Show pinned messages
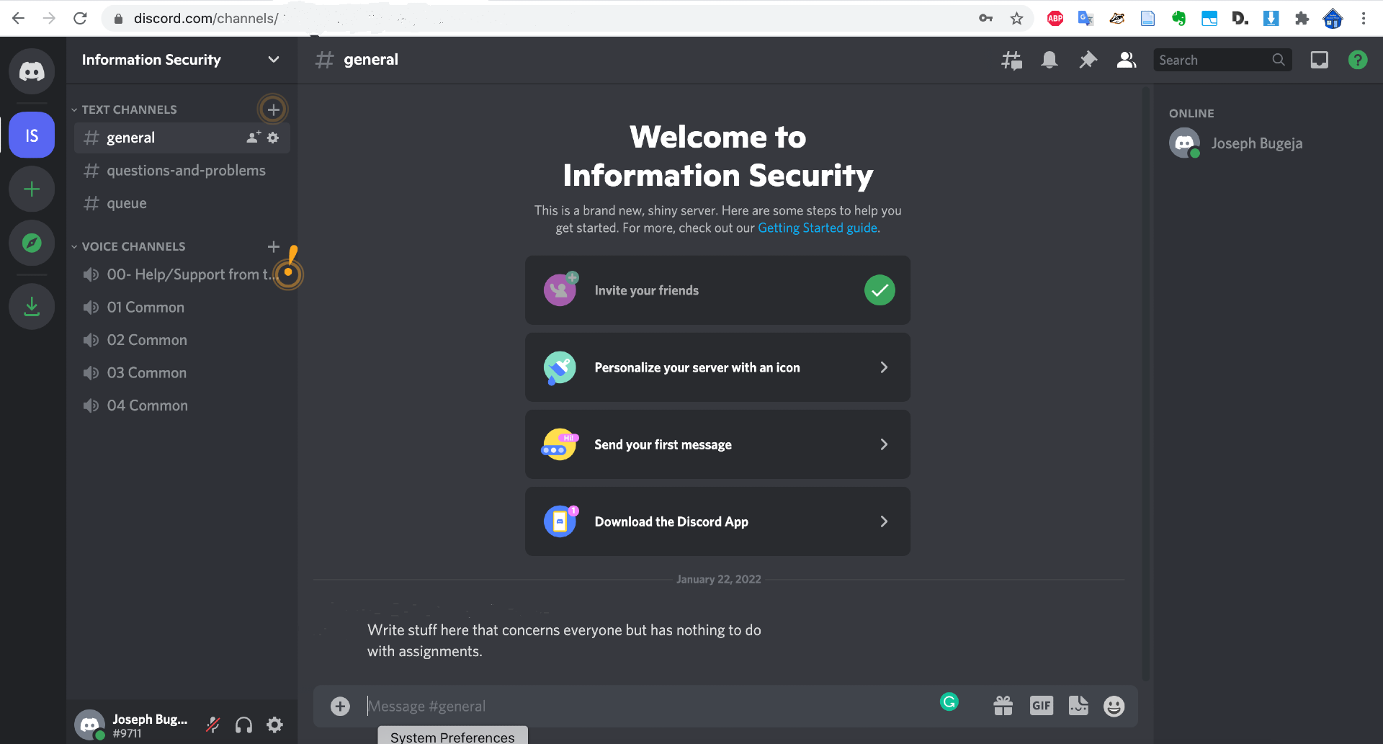 coord(1088,60)
